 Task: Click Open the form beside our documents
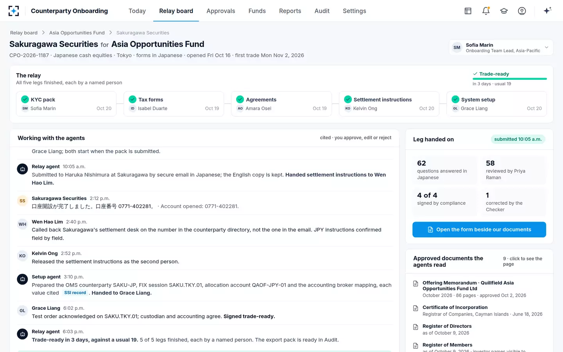[479, 230]
